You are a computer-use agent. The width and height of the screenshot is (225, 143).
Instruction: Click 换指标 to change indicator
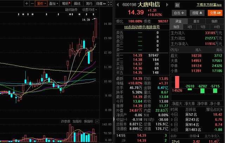[89, 121]
